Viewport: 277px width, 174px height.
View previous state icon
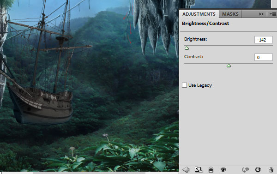(x=245, y=170)
